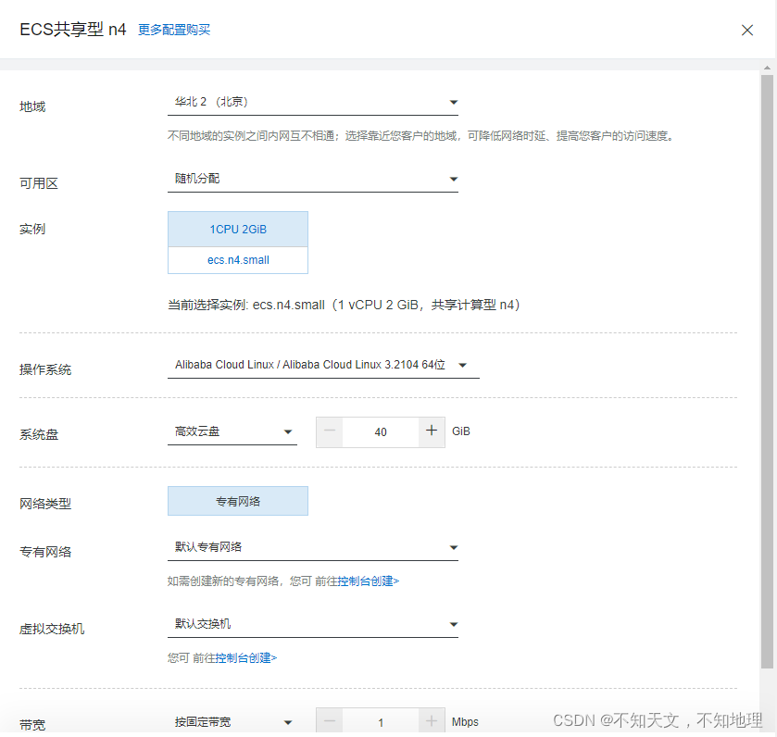The width and height of the screenshot is (777, 737).
Task: Decrease bandwidth with the minus button
Action: click(x=330, y=721)
